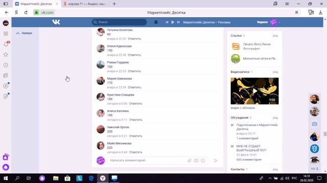327x183 pixels.
Task: Open Майя Мясникова's profile name
Action: (x=119, y=143)
